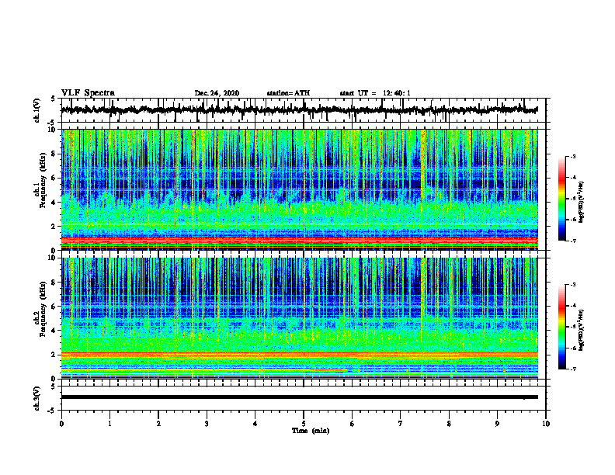Click the "station=ATH" label

coord(288,93)
